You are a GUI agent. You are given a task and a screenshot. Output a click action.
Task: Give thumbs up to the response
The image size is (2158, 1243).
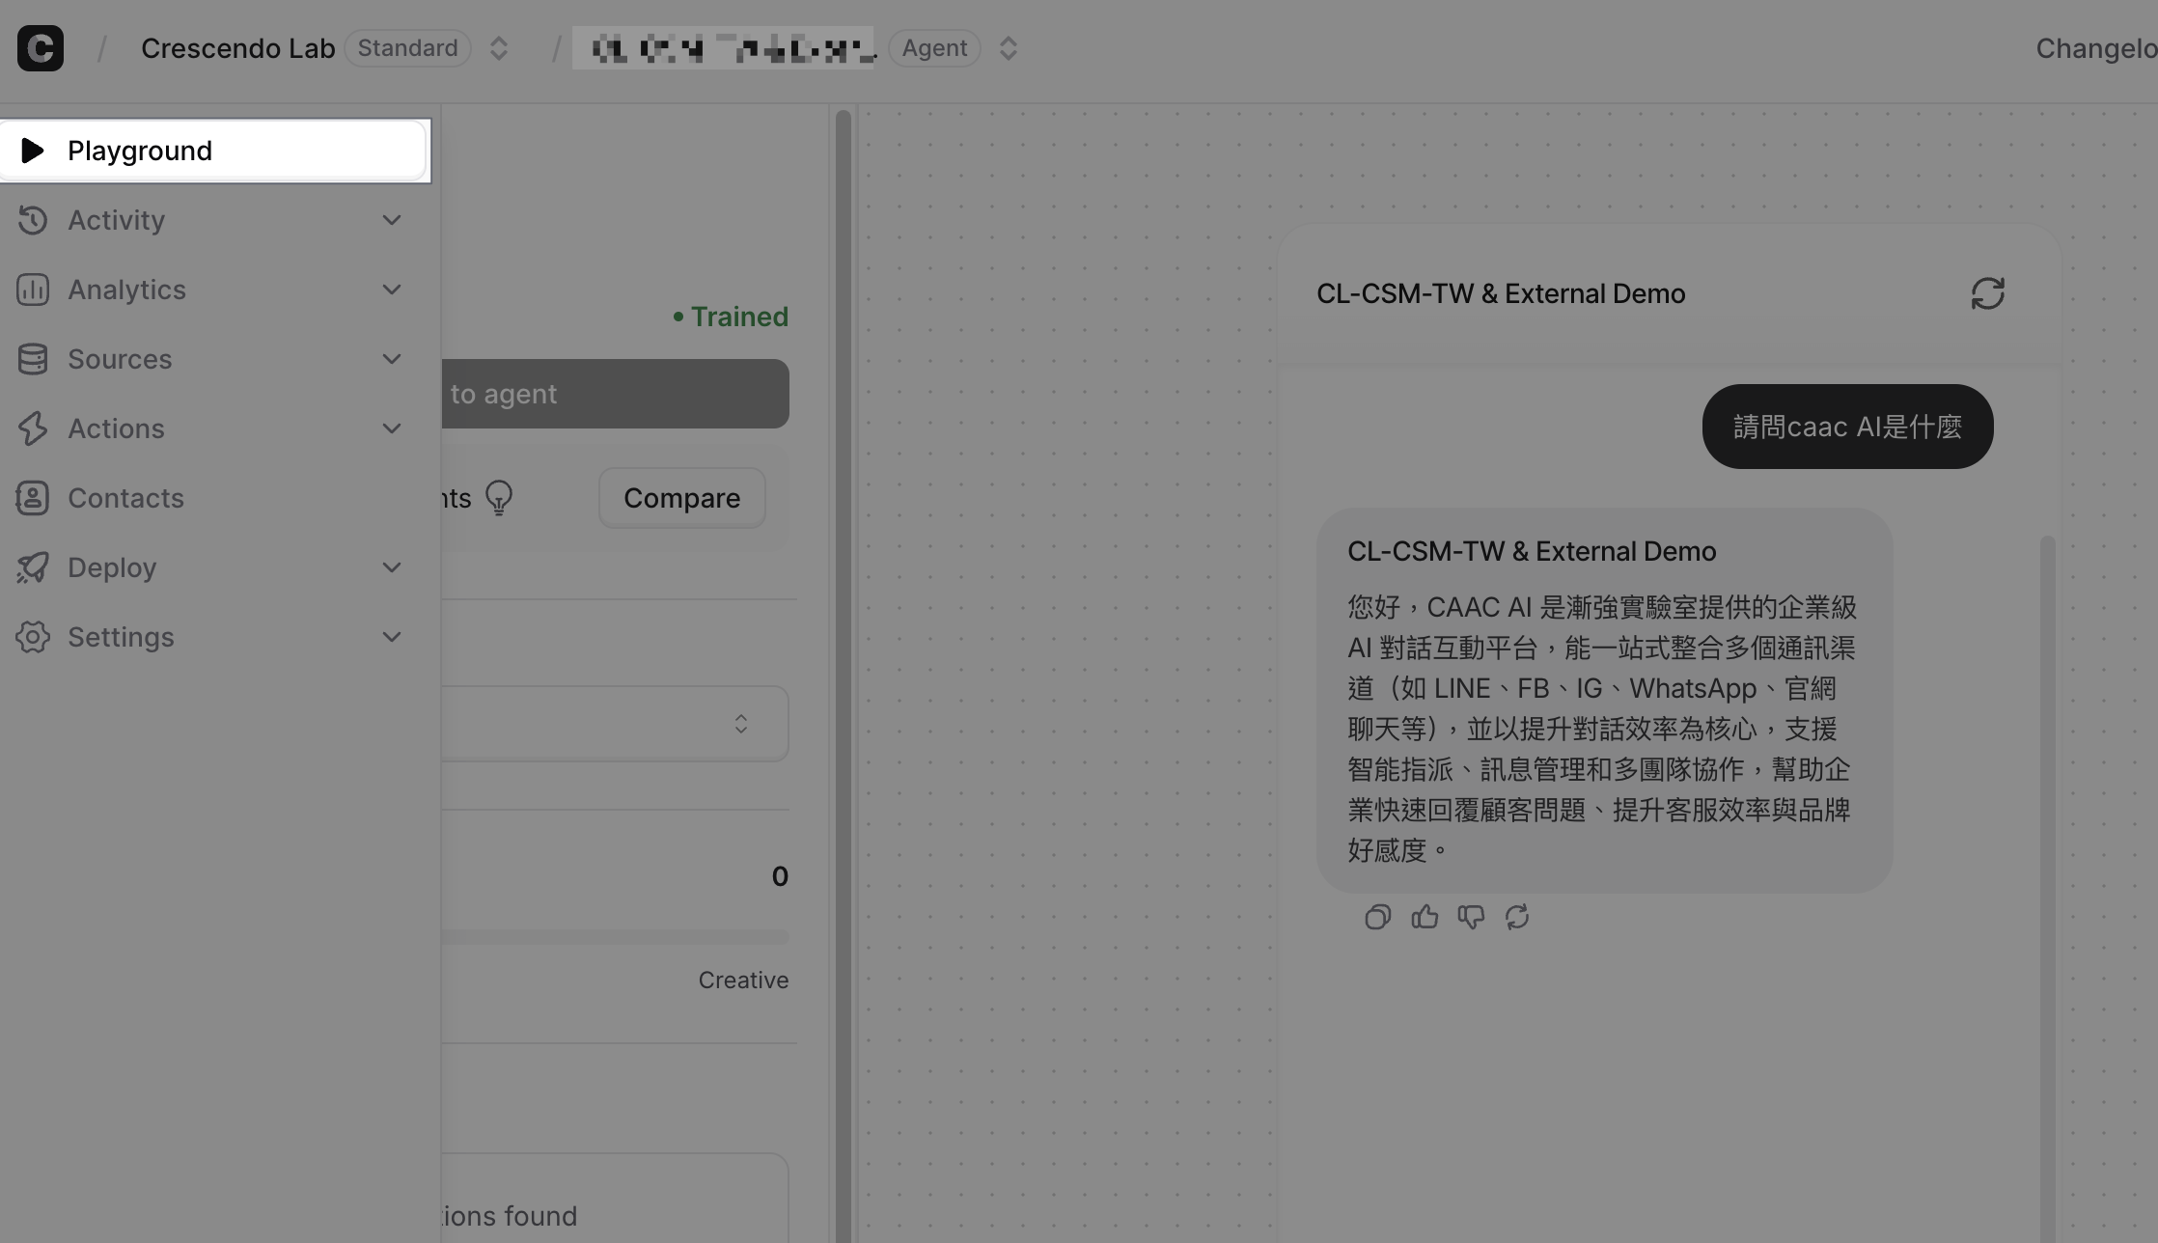coord(1425,917)
